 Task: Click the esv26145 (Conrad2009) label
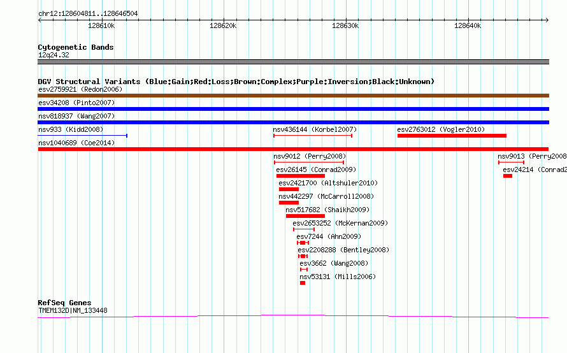coord(316,169)
